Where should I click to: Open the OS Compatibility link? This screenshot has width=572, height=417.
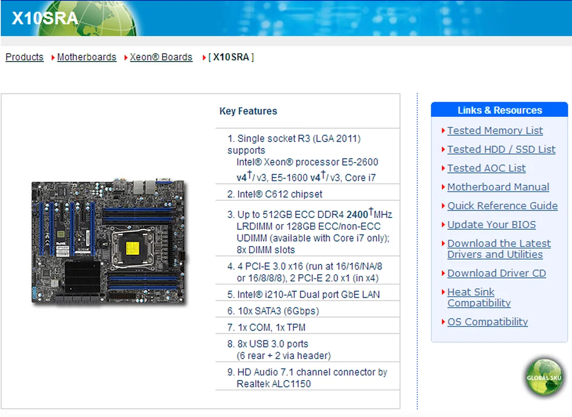tap(488, 322)
